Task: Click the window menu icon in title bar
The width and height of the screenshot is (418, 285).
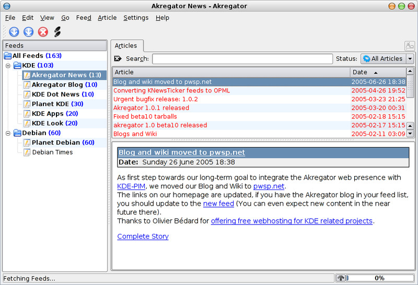Action: 7,6
